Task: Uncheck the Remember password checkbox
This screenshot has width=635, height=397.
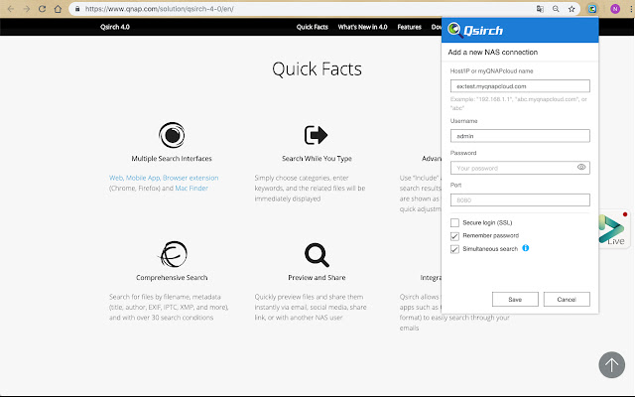Action: [x=454, y=235]
